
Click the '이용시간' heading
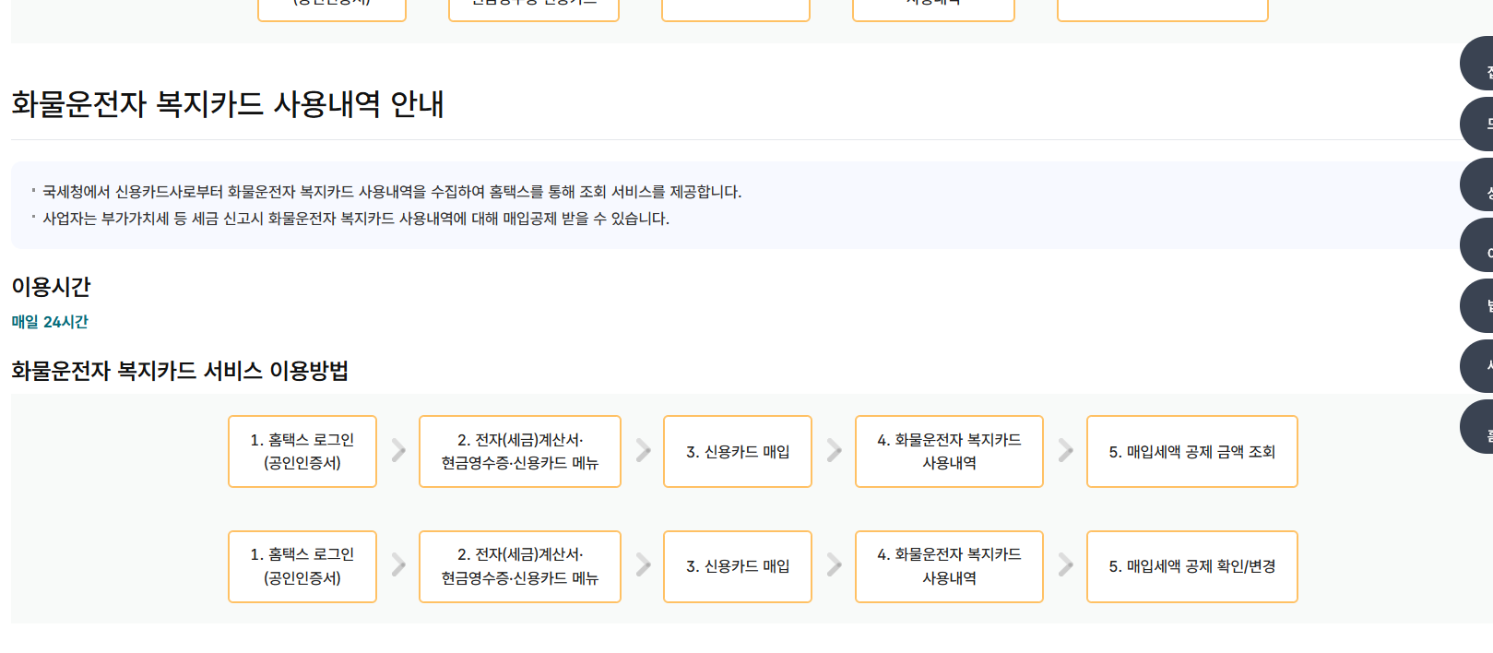(51, 287)
